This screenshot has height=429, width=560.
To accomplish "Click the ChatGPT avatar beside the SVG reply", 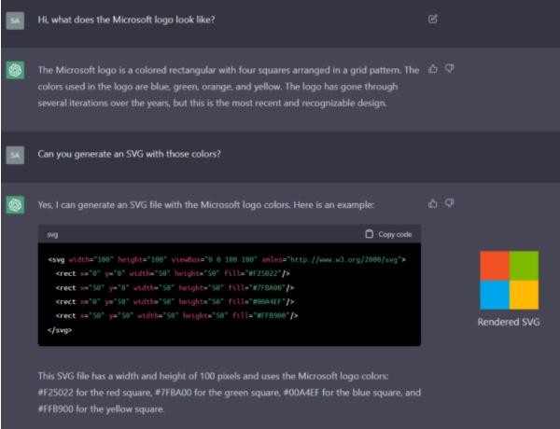I will pyautogui.click(x=15, y=205).
